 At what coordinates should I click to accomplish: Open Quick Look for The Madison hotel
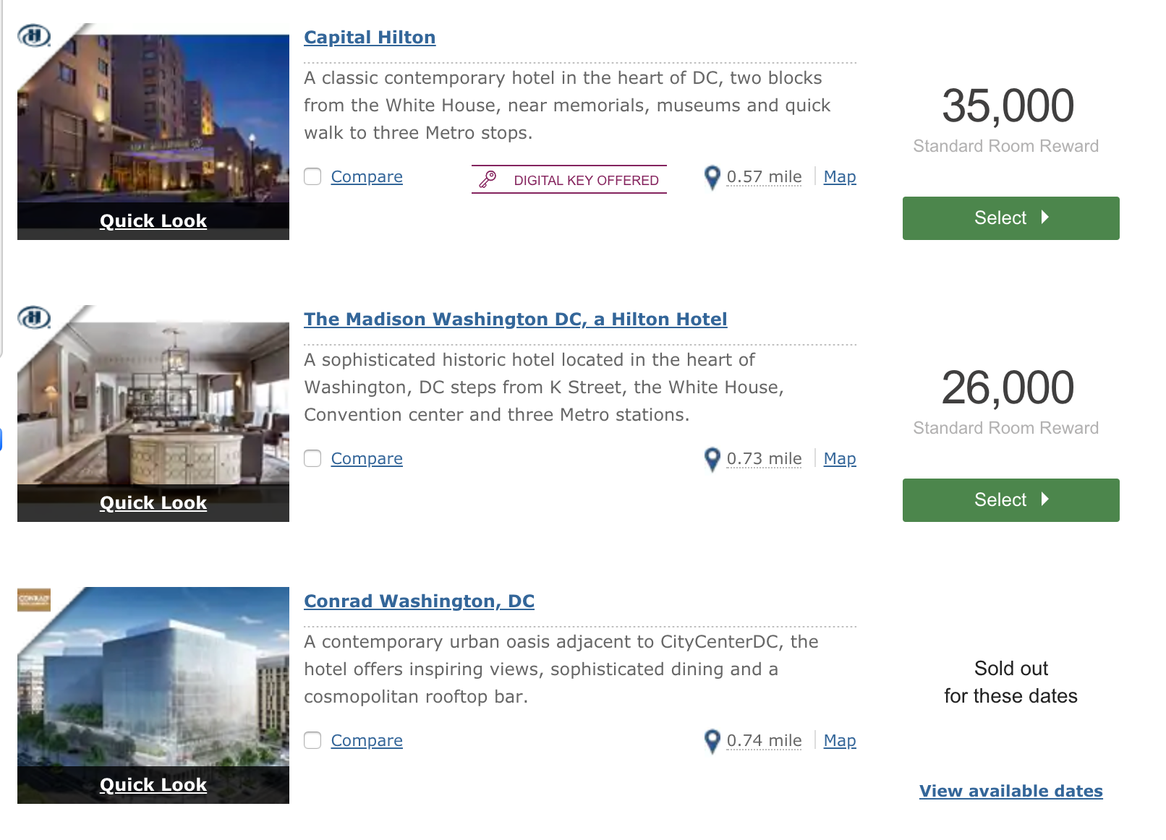pos(153,502)
